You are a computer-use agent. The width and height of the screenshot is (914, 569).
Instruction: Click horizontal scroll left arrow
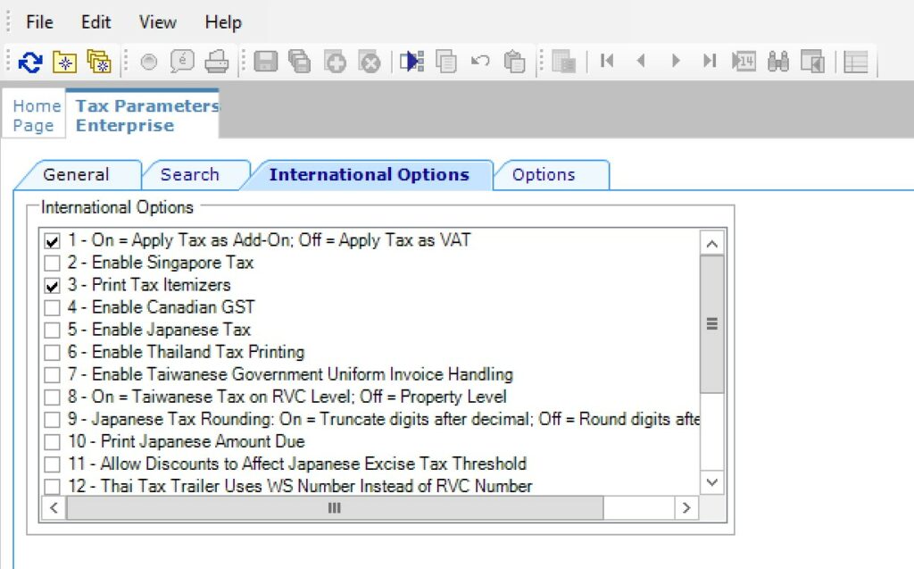[54, 507]
